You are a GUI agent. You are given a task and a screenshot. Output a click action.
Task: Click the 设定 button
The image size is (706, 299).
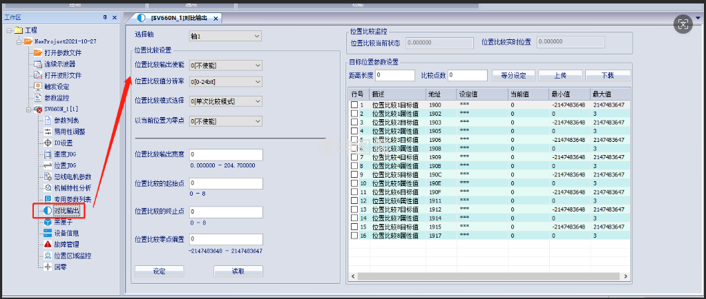point(160,271)
